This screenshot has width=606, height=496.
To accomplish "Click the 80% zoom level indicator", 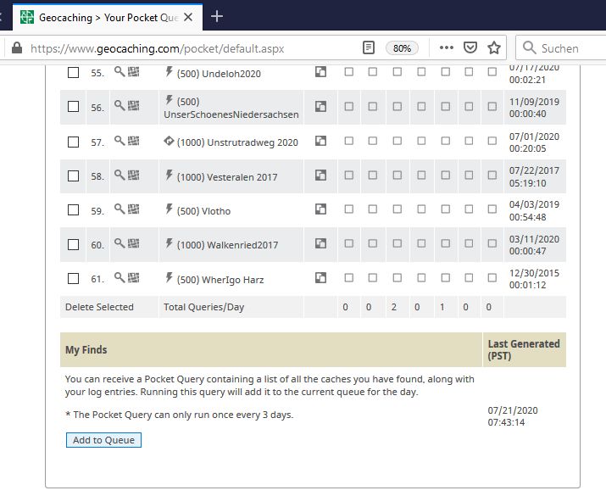I will (x=402, y=48).
